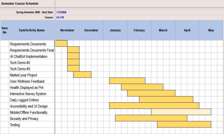224x134 pixels.
Task: Click the January month header
Action: [x=115, y=30]
